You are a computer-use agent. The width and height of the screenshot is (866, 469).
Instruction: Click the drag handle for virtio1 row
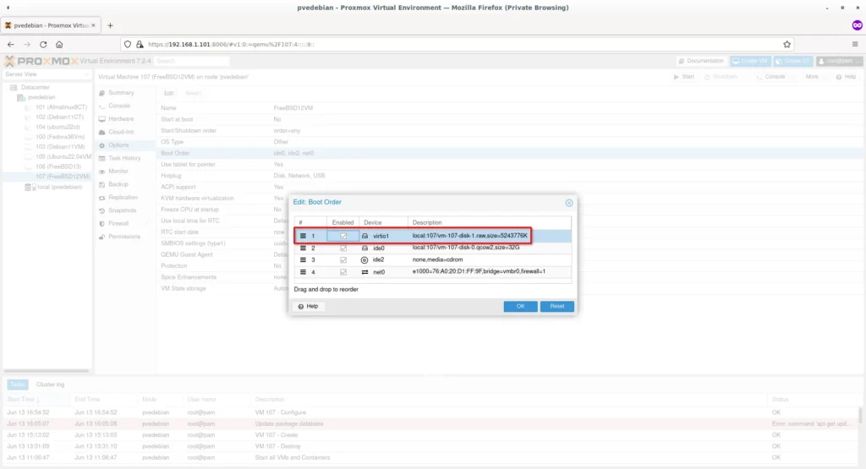[x=302, y=236]
